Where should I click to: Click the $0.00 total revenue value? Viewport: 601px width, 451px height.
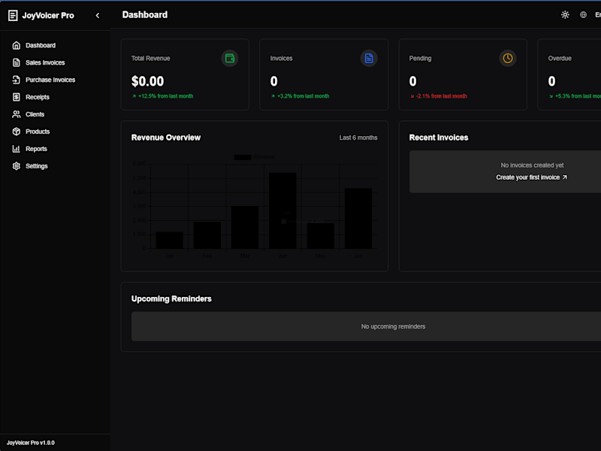147,81
